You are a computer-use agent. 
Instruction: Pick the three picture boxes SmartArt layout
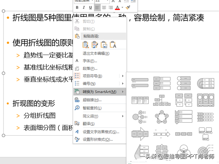coord(206,134)
